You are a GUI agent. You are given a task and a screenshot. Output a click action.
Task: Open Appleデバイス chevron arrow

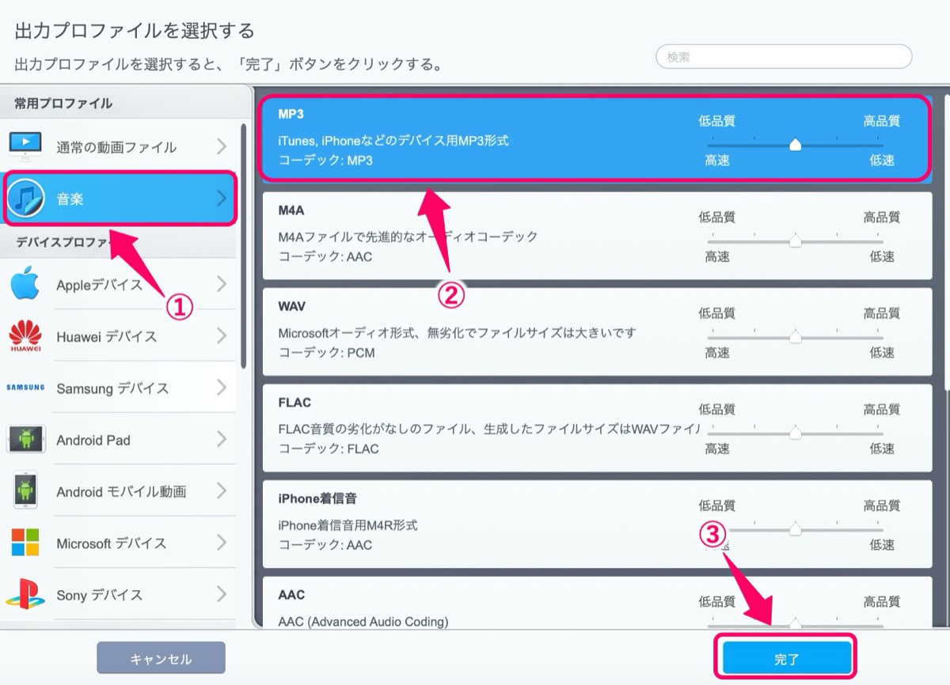(x=222, y=284)
